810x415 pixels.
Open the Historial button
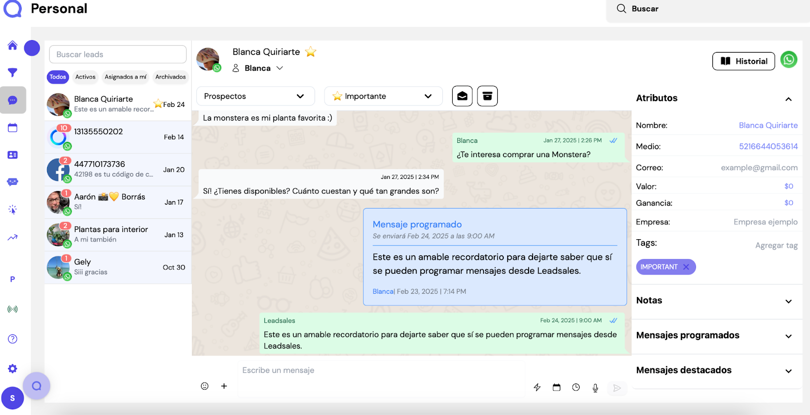click(x=744, y=61)
